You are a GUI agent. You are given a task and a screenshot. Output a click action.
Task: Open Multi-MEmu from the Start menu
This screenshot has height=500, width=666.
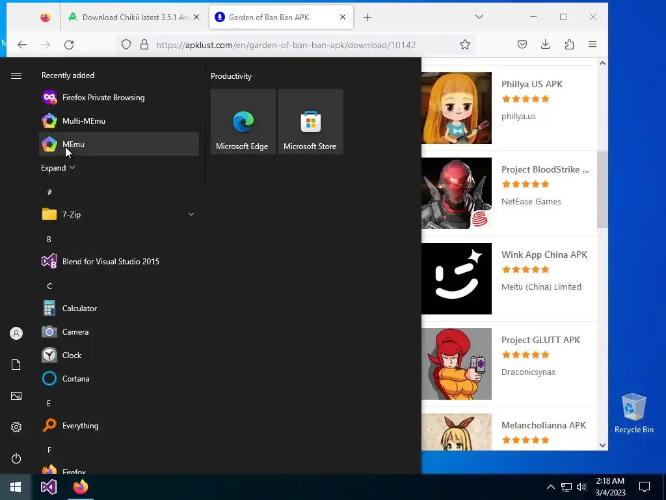tap(119, 120)
